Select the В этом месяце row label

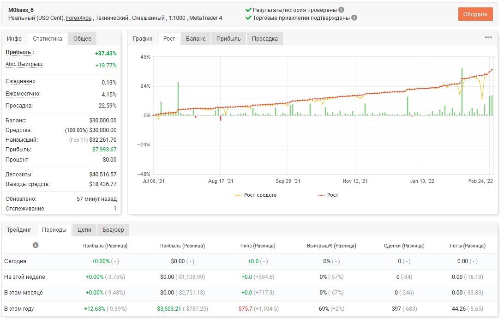point(24,293)
